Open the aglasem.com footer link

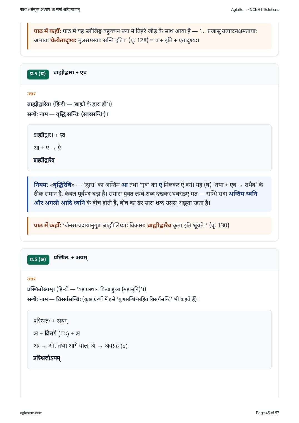(31, 413)
